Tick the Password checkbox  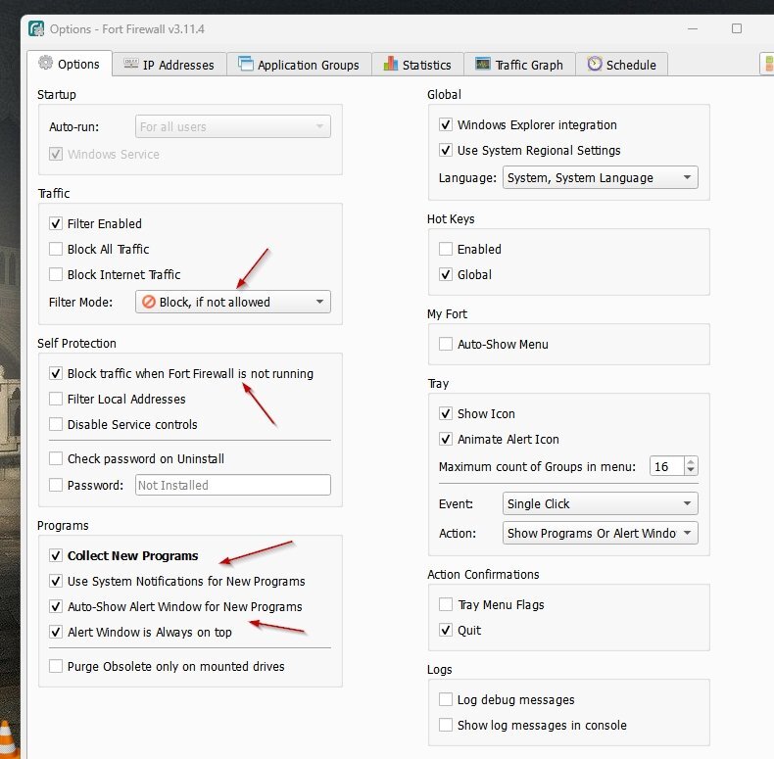tap(56, 485)
